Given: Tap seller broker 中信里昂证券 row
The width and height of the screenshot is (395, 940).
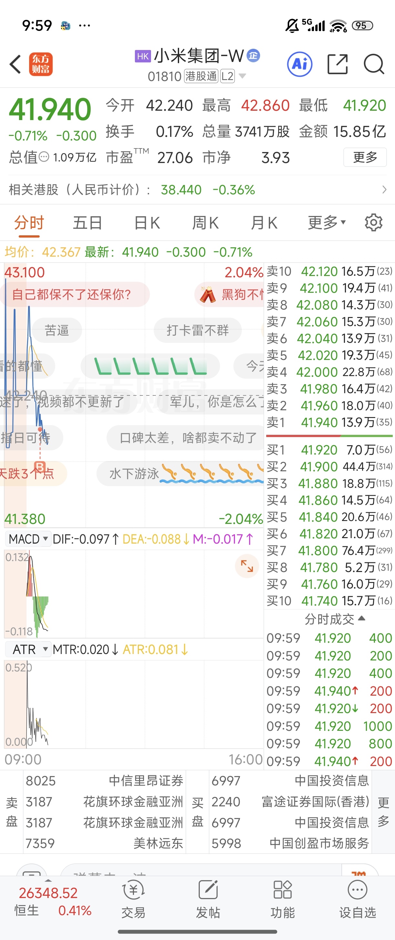Looking at the screenshot, I should [x=104, y=781].
